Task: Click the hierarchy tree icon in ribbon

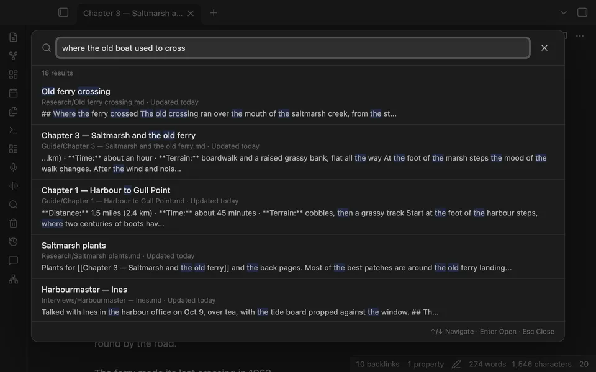Action: [13, 279]
